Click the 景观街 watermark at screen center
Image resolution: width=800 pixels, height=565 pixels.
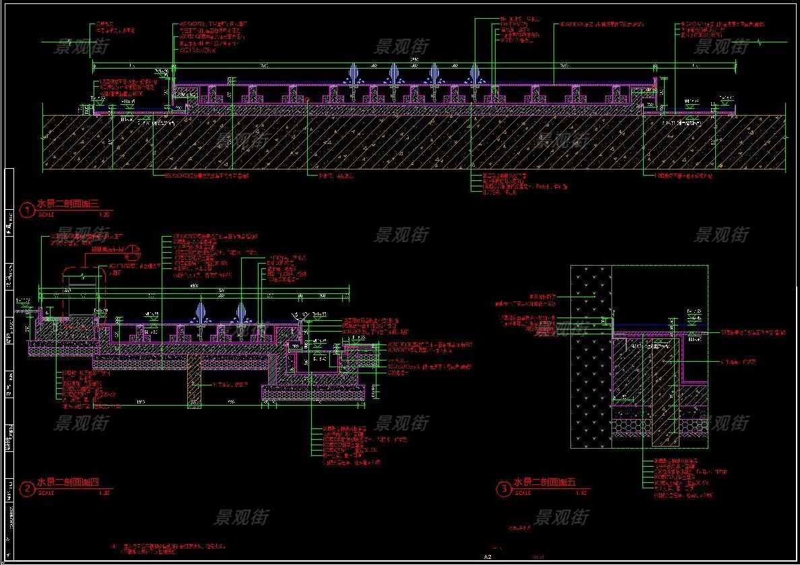(401, 235)
